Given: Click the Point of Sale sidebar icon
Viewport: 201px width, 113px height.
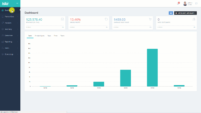Looking at the screenshot, I should pyautogui.click(x=3, y=16).
